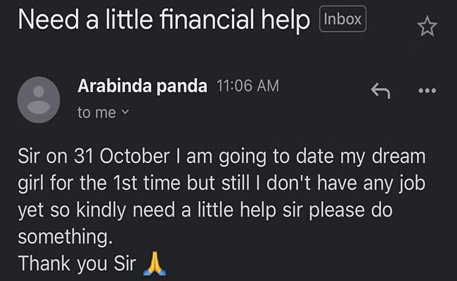
Task: Click 'kindly' in the email body
Action: click(101, 211)
